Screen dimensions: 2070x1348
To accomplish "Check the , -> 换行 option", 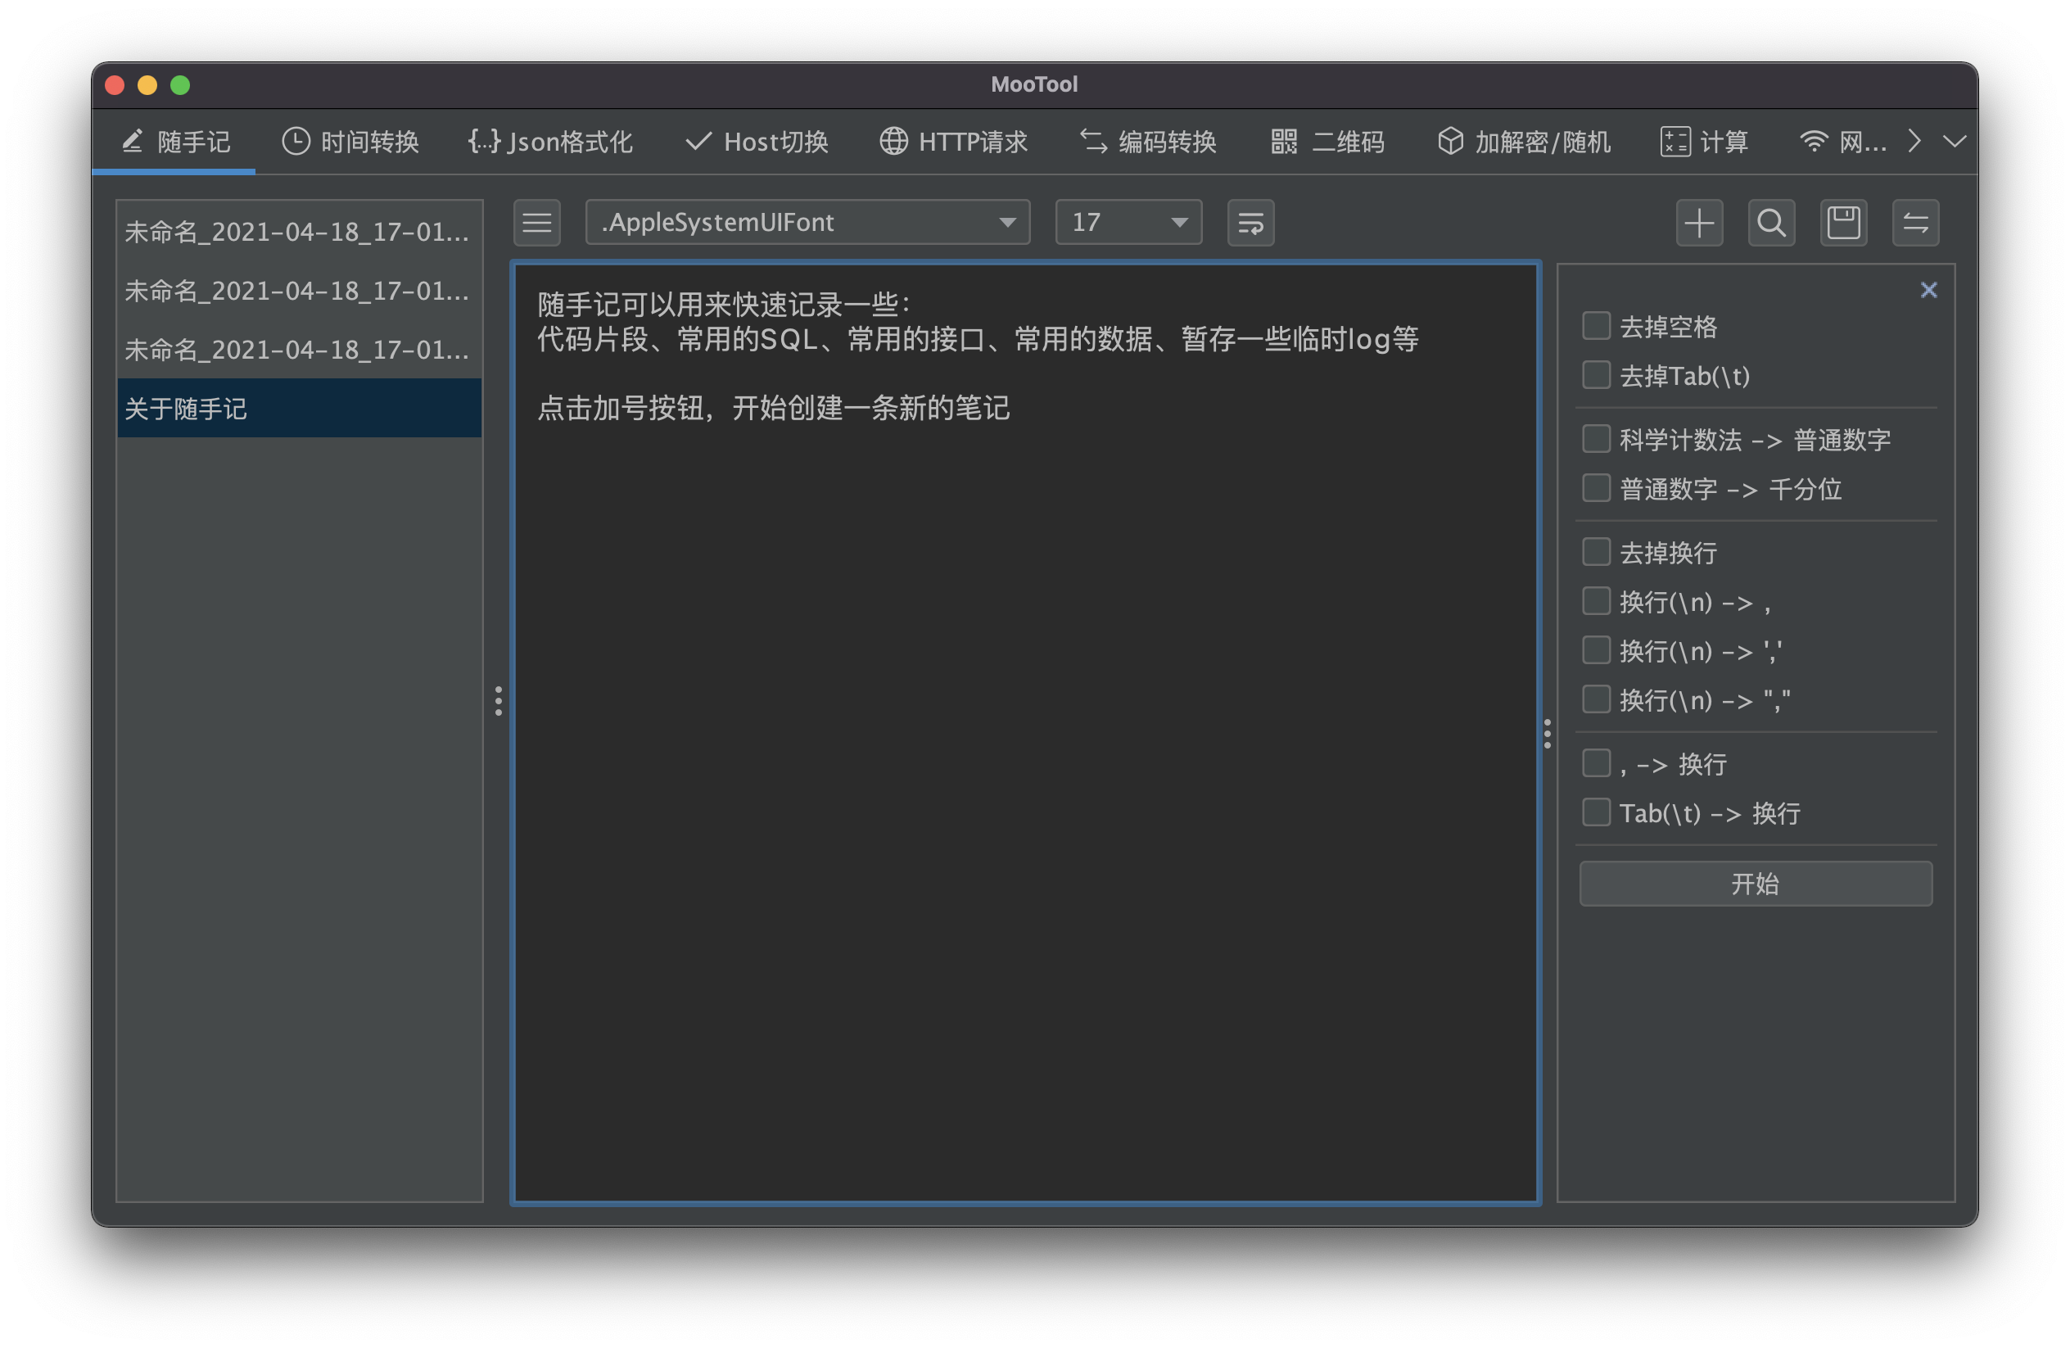I will [1596, 762].
